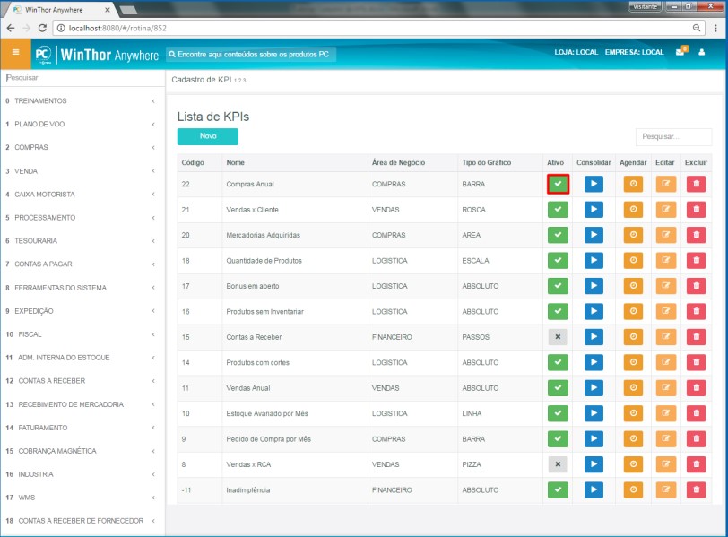Image resolution: width=728 pixels, height=537 pixels.
Task: Edit the Compras Anual KPI
Action: (x=666, y=184)
